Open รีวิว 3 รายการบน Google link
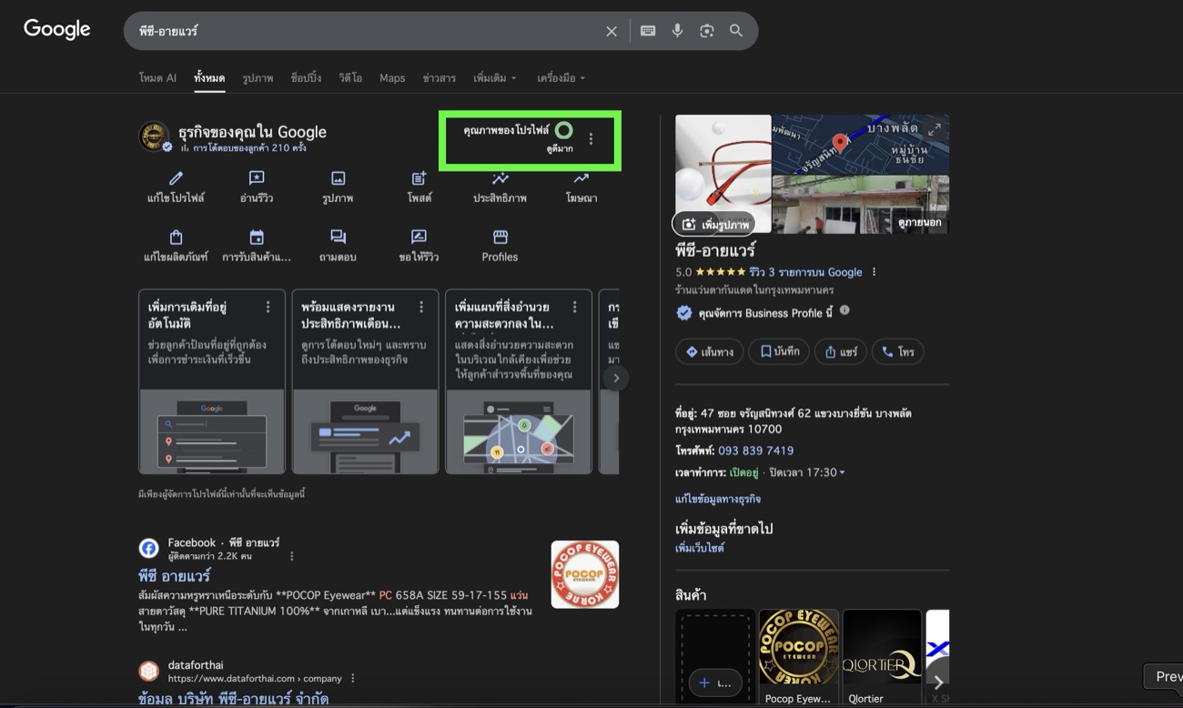 coord(805,272)
